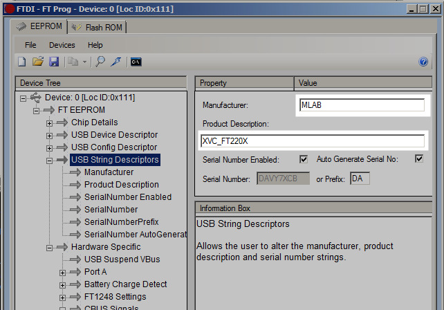This screenshot has width=444, height=310.
Task: Select SerialNumber AutoGenerate tree item
Action: point(136,235)
